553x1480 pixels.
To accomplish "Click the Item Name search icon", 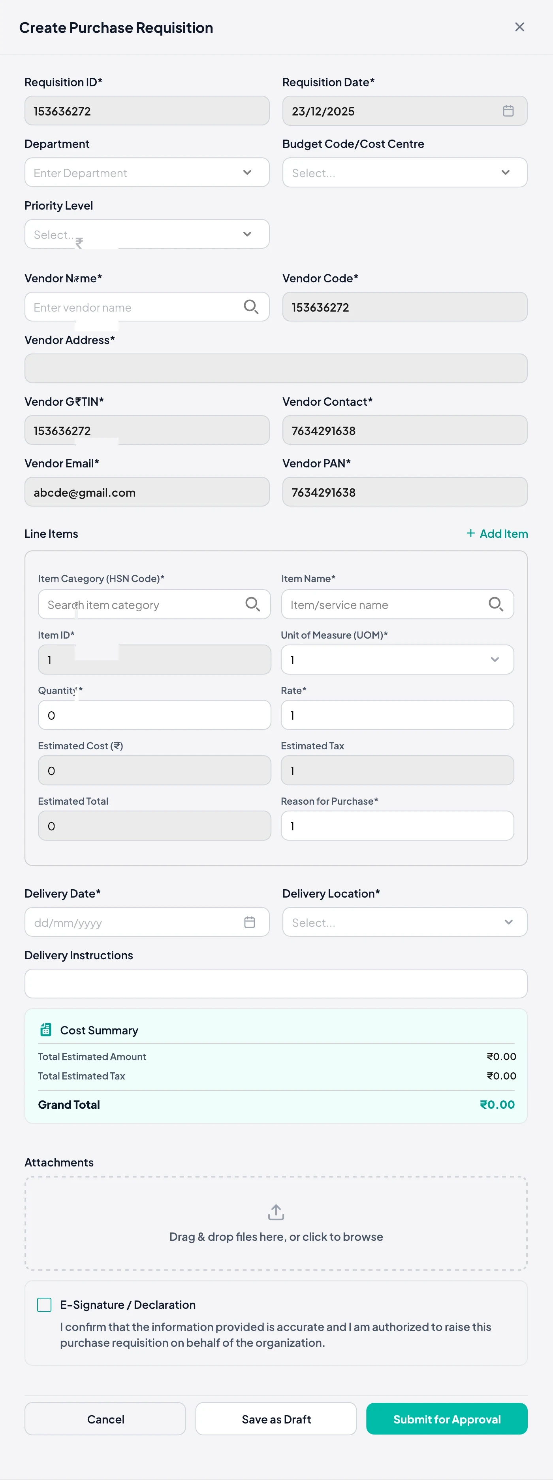I will (x=496, y=604).
